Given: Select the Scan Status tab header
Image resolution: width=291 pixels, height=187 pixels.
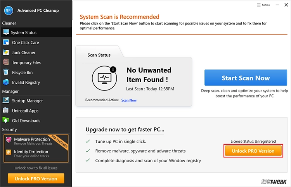Looking at the screenshot, I should click(99, 55).
